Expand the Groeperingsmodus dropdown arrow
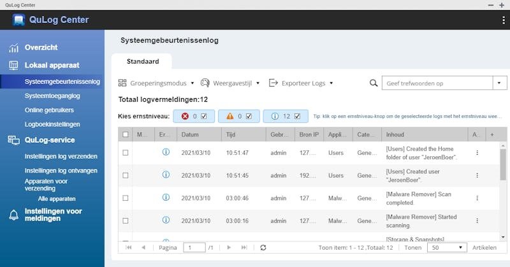 [193, 83]
